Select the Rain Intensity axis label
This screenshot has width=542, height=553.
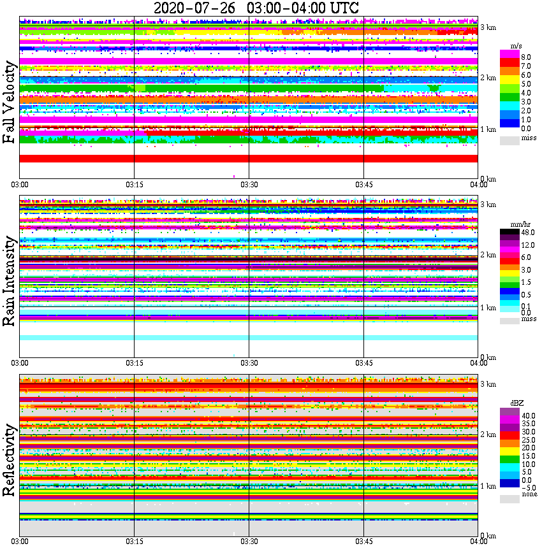10,281
